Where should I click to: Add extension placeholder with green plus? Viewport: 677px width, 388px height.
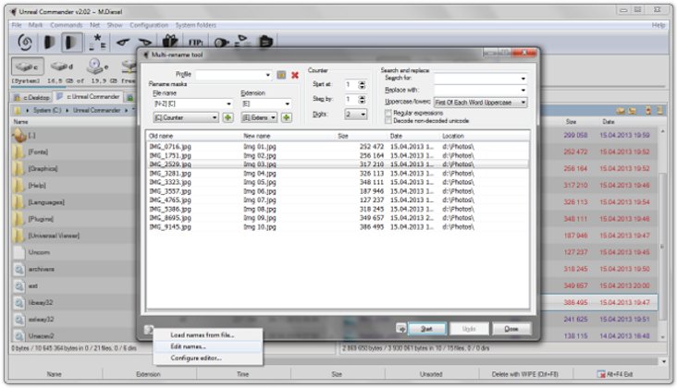tap(287, 117)
